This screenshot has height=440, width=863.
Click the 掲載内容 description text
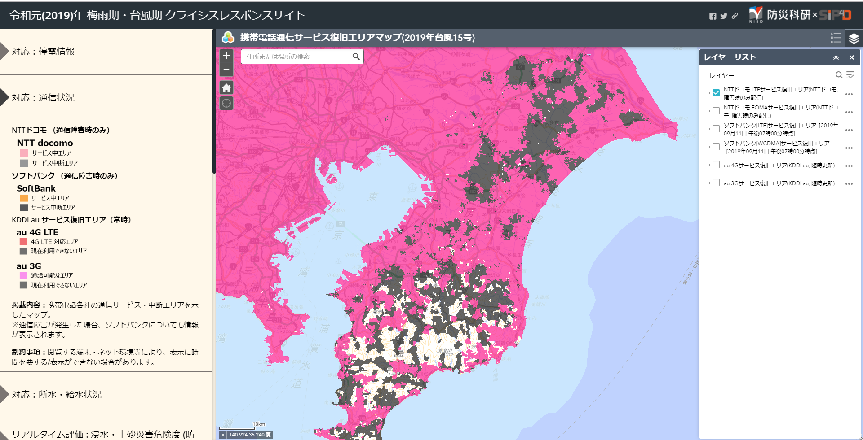coord(105,320)
